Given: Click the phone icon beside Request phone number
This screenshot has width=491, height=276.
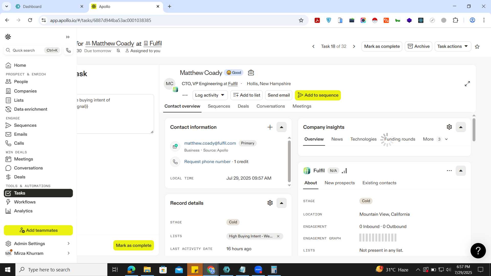Looking at the screenshot, I should click(x=175, y=162).
